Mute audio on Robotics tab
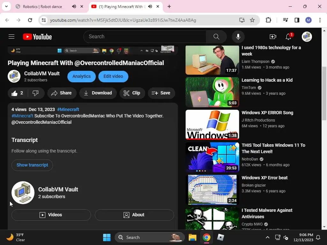 pos(74,6)
